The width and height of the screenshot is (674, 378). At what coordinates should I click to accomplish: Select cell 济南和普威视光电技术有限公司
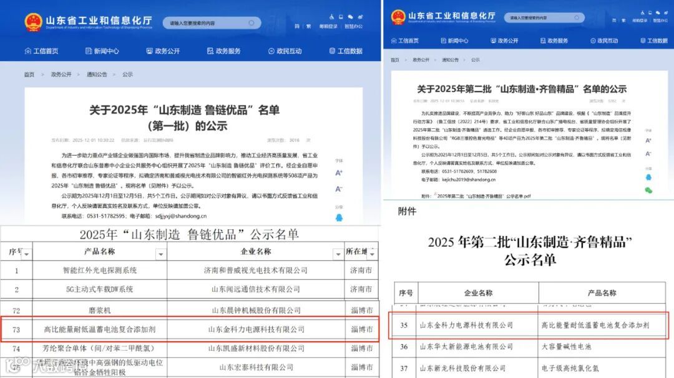(x=256, y=270)
